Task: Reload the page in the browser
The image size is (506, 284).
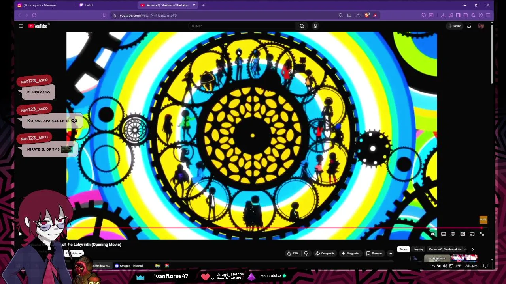Action: pos(34,15)
